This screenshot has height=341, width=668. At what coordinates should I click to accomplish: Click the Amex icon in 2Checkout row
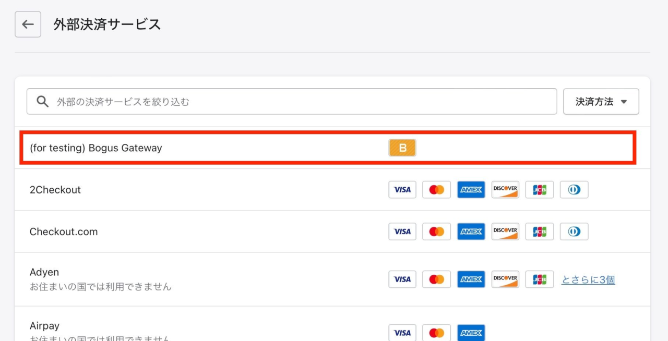coord(471,190)
